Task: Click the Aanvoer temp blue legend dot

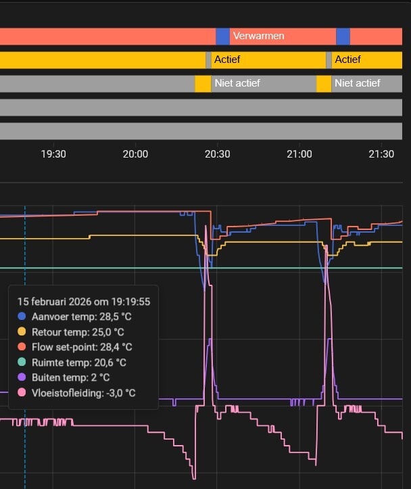Action: pos(22,317)
